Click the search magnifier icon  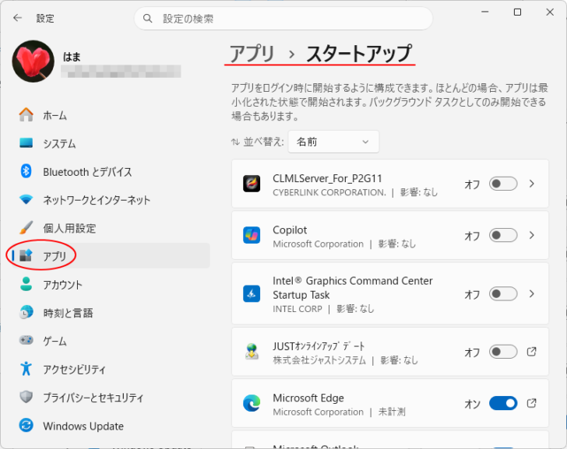point(147,18)
